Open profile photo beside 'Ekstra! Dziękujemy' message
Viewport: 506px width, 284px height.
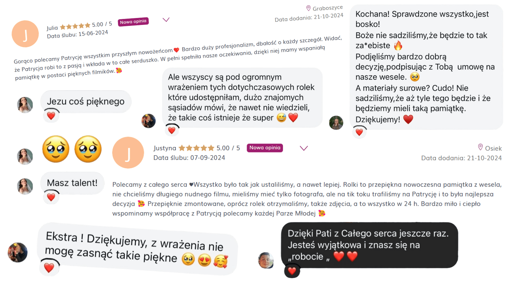point(18,252)
